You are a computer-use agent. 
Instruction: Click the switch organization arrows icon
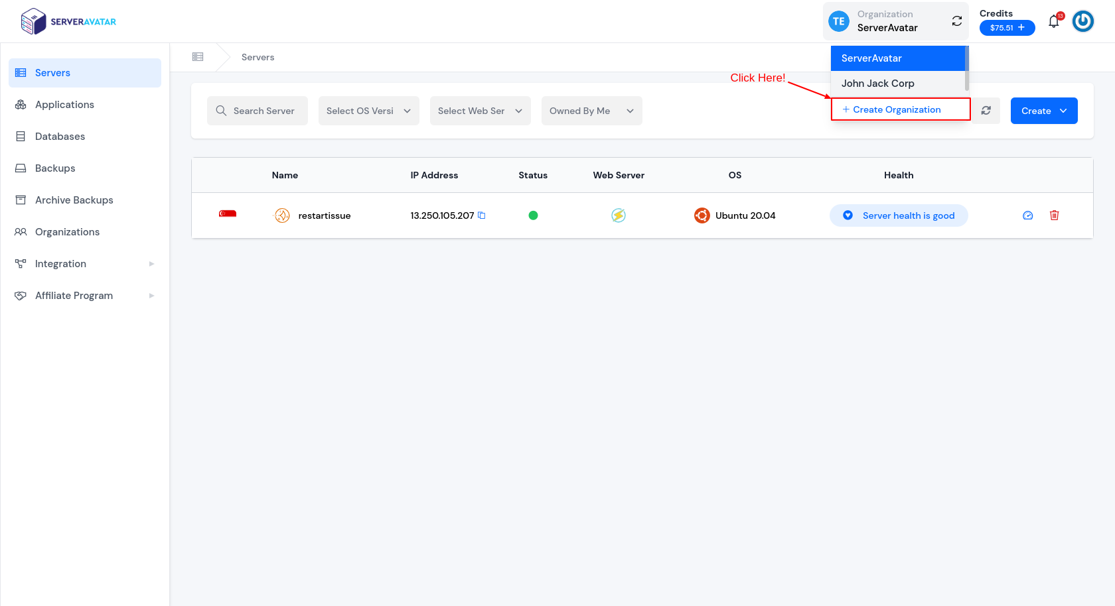pos(957,21)
